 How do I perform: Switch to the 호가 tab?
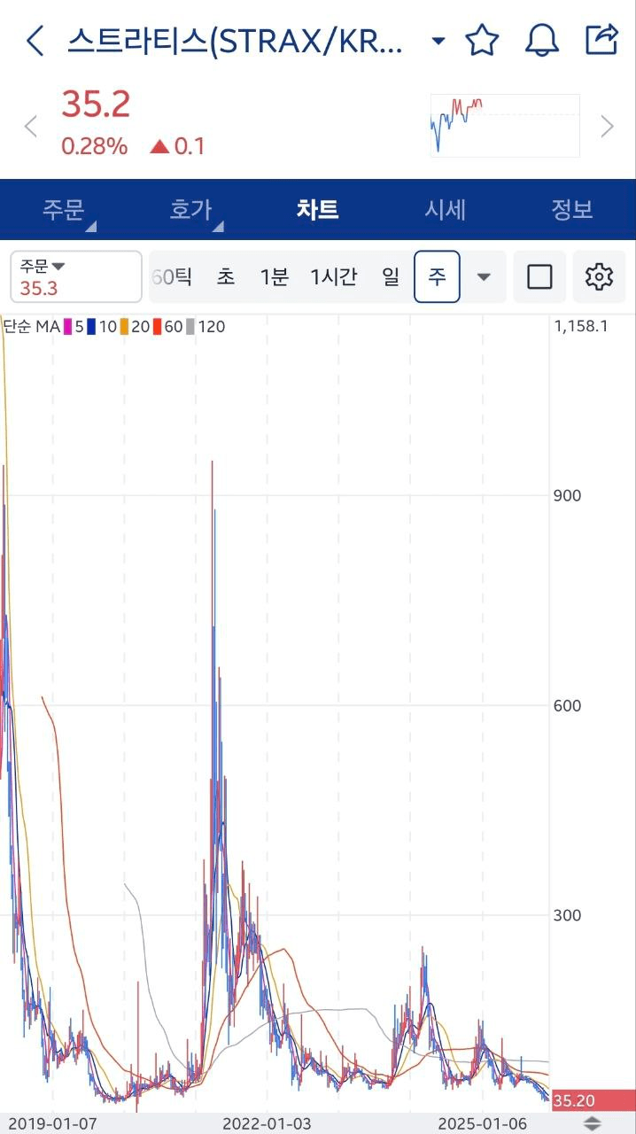tap(191, 210)
